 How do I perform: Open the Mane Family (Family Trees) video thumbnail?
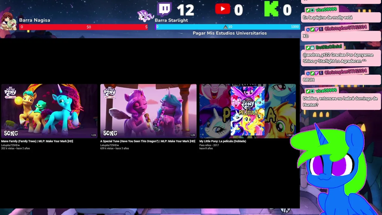coord(49,111)
